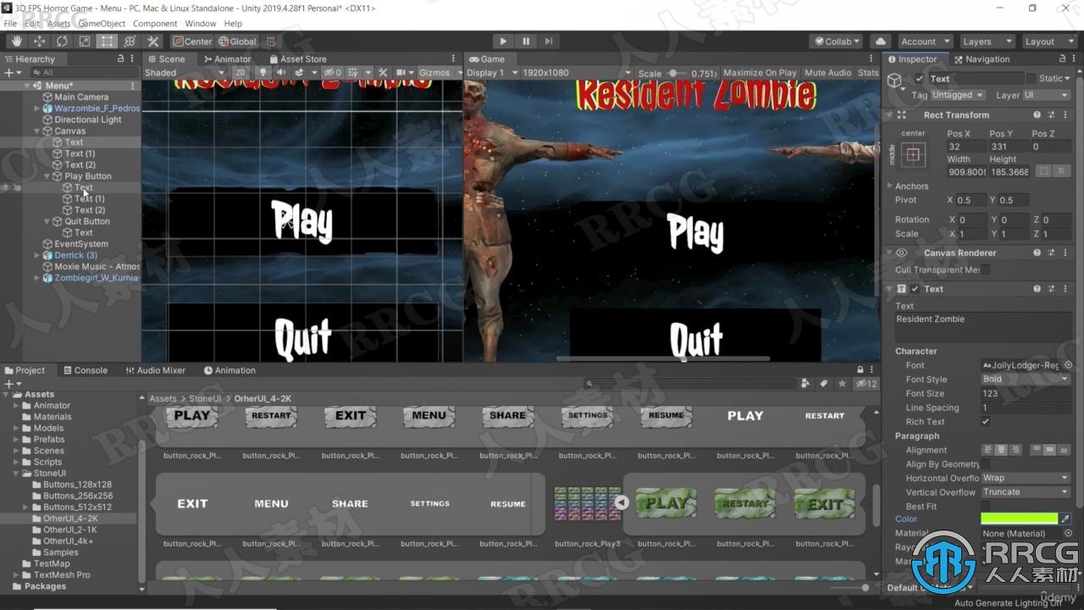
Task: Click the Play mode button
Action: point(503,41)
